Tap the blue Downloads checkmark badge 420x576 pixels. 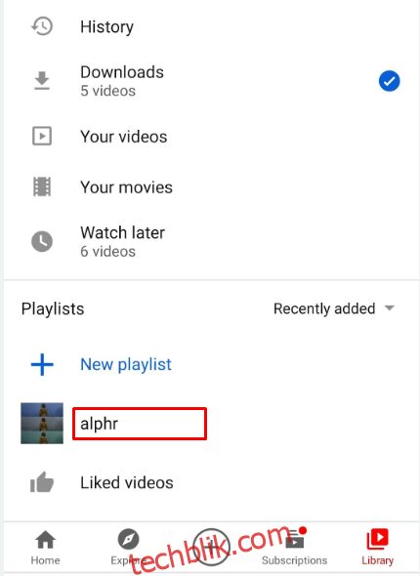pyautogui.click(x=389, y=81)
